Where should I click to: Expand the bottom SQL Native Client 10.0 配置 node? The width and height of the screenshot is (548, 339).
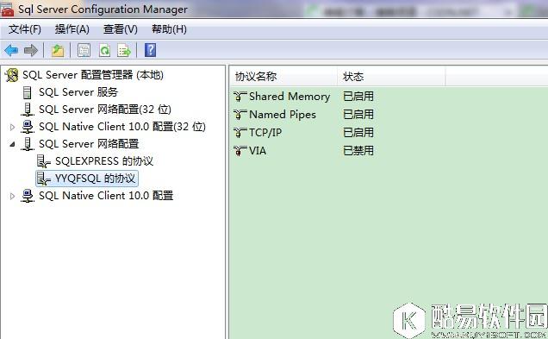pyautogui.click(x=12, y=196)
